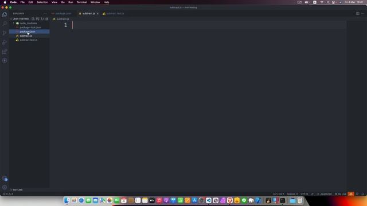Image resolution: width=367 pixels, height=206 pixels.
Task: Open Messages from the Dock
Action: (x=88, y=200)
